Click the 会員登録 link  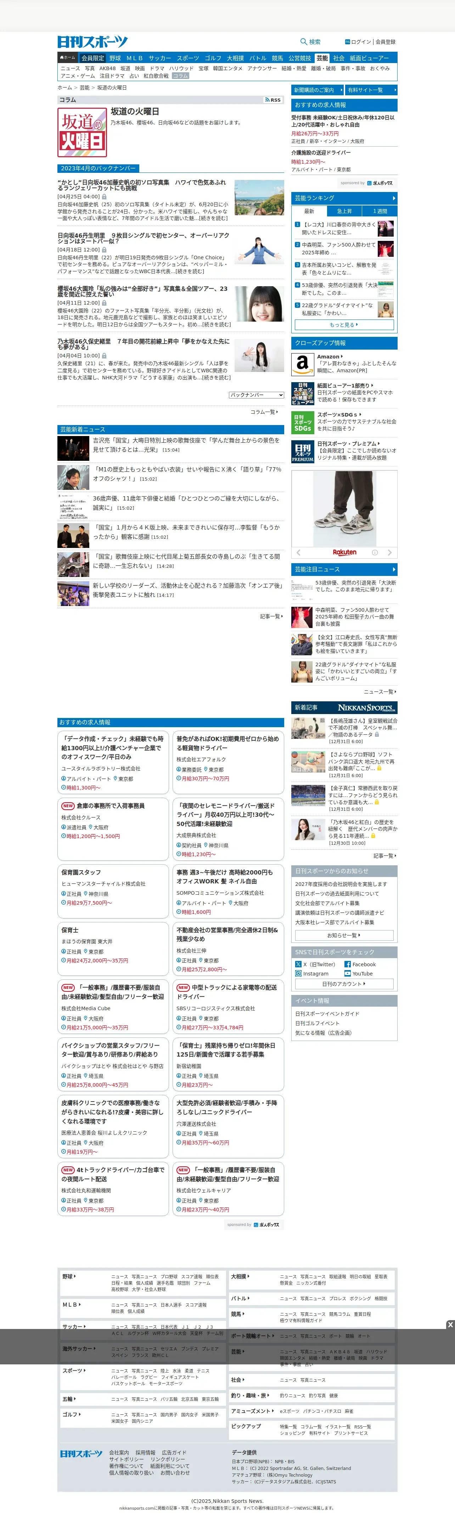pos(385,42)
